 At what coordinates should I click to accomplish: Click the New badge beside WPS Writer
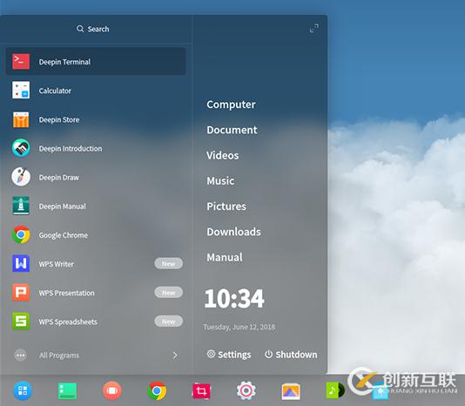(168, 263)
